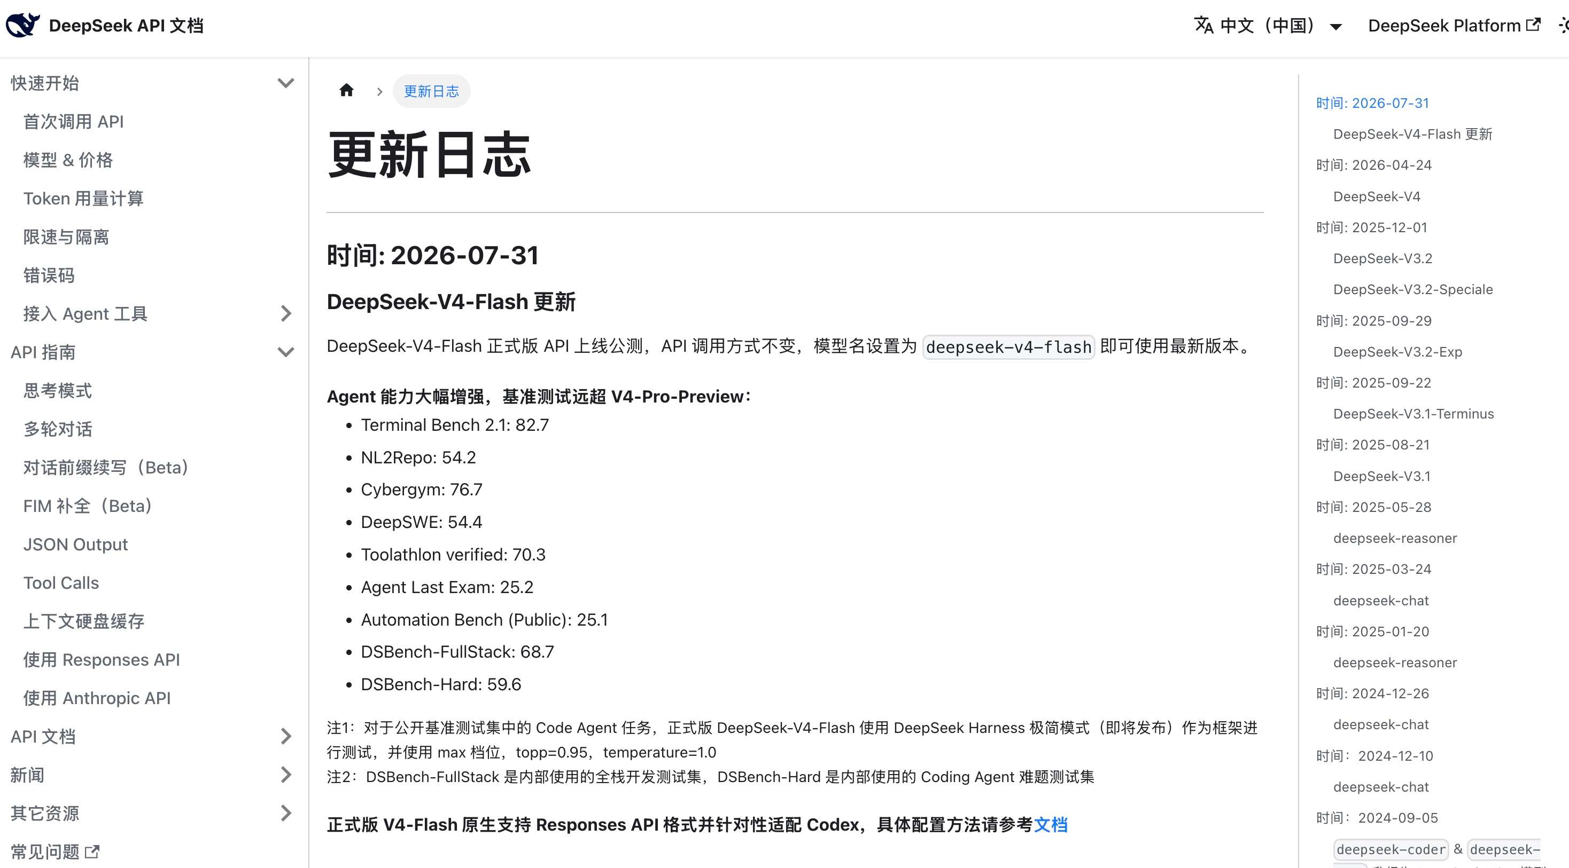
Task: Jump to 时间: 2025-08-21 entry
Action: [x=1373, y=445]
